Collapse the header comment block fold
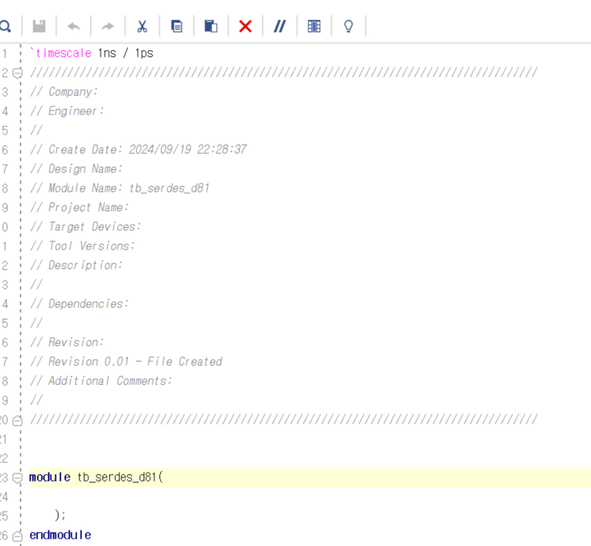Image resolution: width=591 pixels, height=546 pixels. 17,73
